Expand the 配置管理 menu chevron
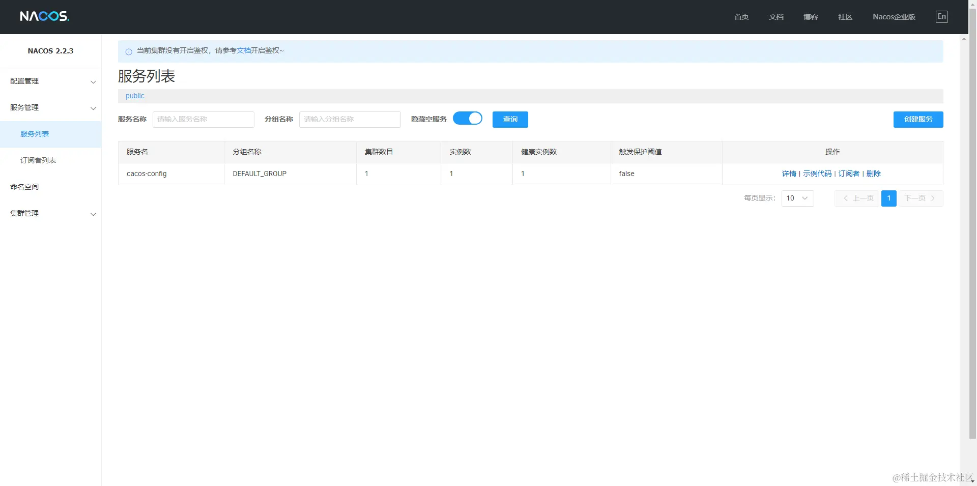 pos(93,82)
